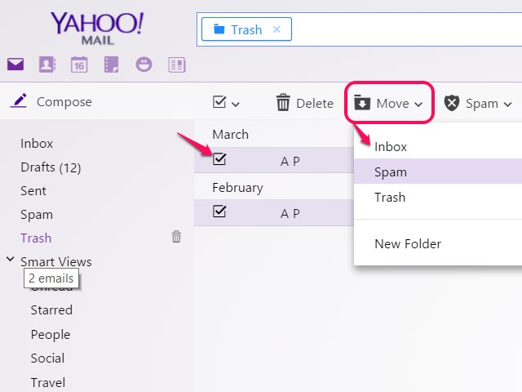Click blue folder icon in Trash chip
This screenshot has height=392, width=522.
point(219,29)
